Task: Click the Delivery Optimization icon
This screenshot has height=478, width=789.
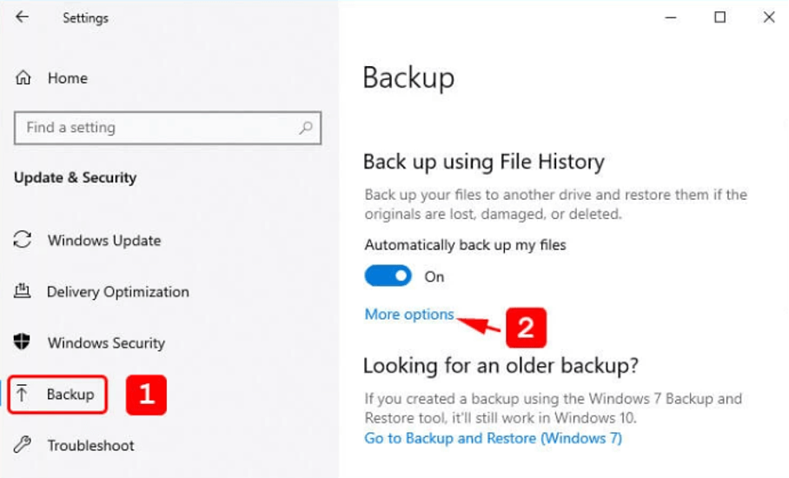Action: [x=22, y=291]
